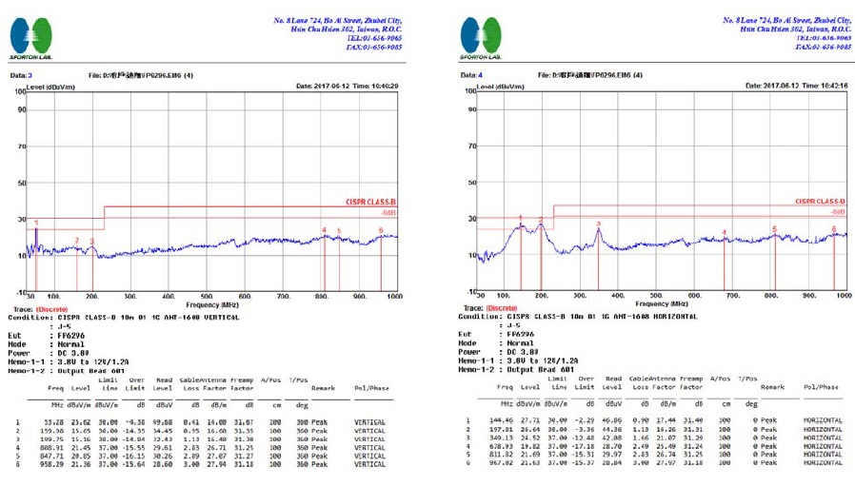
Task: Click the Sporton Lab logo on right report
Action: (481, 38)
